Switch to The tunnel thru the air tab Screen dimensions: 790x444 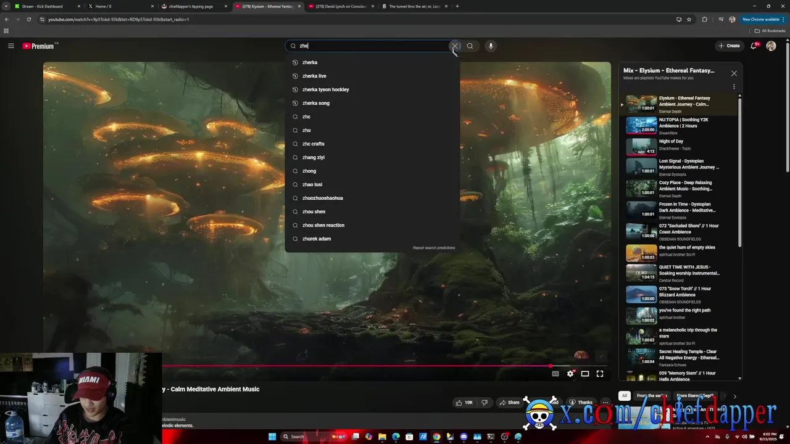(414, 6)
